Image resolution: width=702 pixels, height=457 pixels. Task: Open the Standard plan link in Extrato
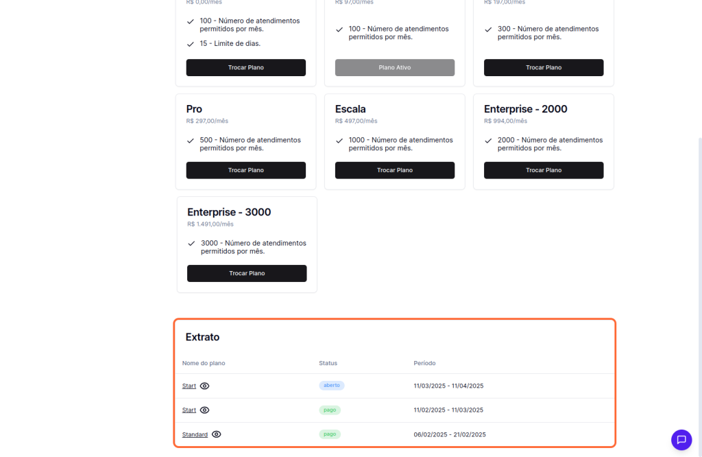195,434
